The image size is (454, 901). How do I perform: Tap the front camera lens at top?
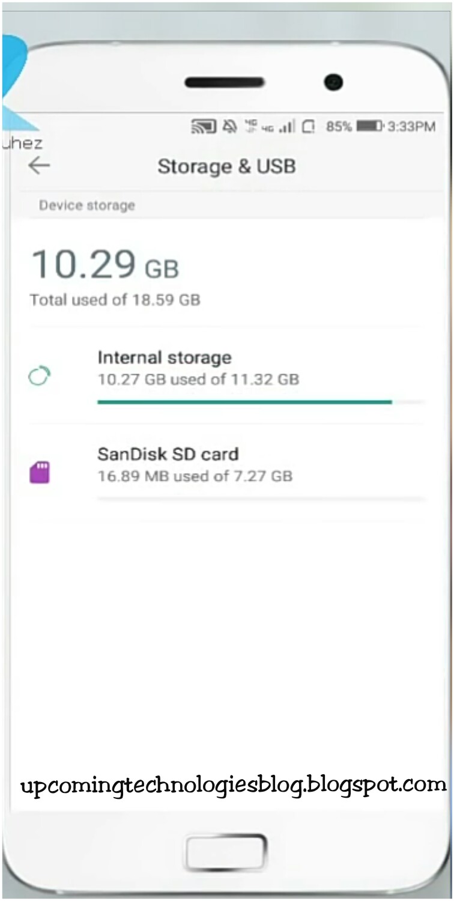click(332, 82)
